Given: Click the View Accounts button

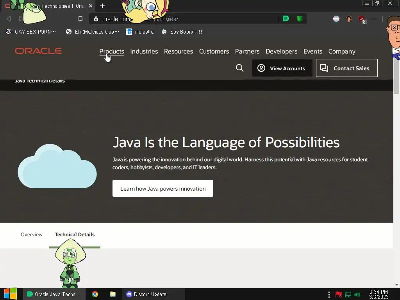Looking at the screenshot, I should pyautogui.click(x=282, y=68).
